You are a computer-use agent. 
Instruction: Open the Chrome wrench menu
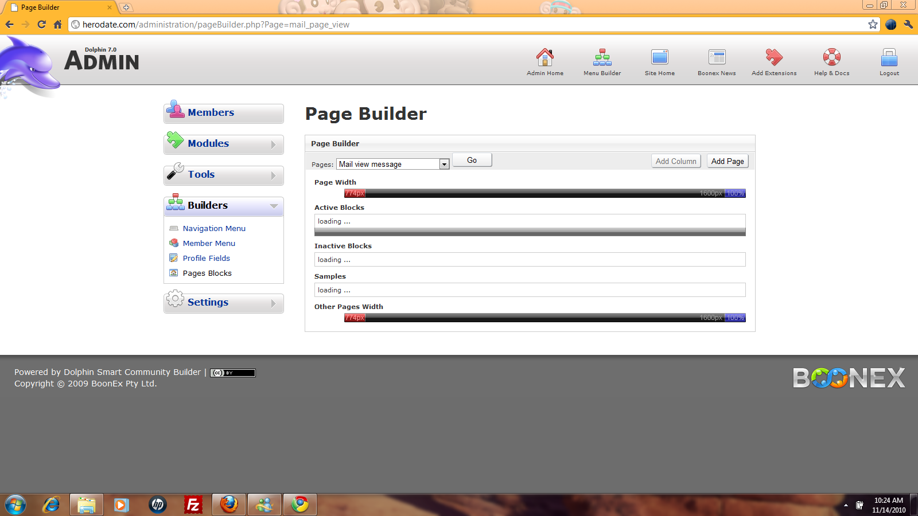(x=908, y=24)
